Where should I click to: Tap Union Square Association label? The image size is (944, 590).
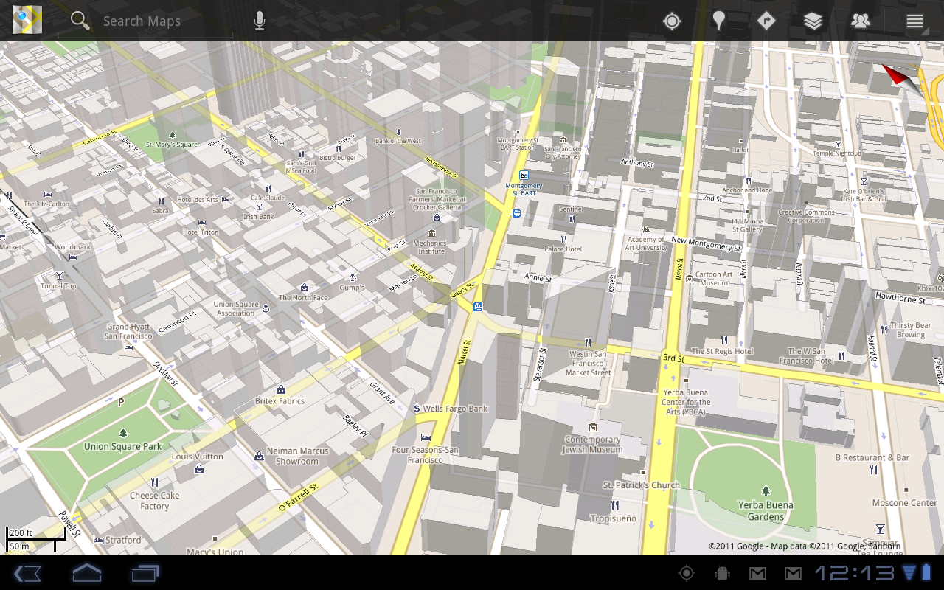pyautogui.click(x=236, y=308)
